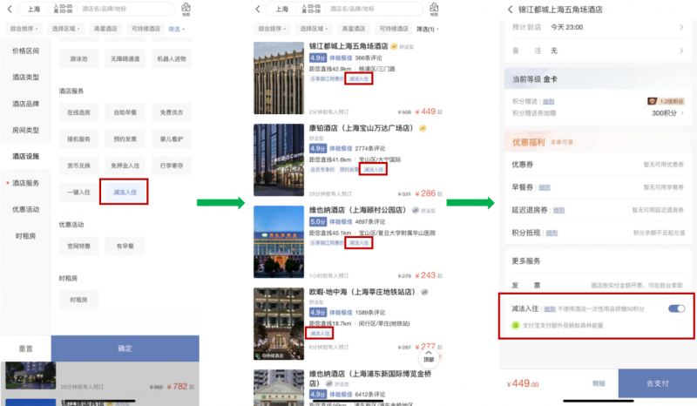
Task: Reset filters with the 重置 button
Action: pyautogui.click(x=25, y=348)
